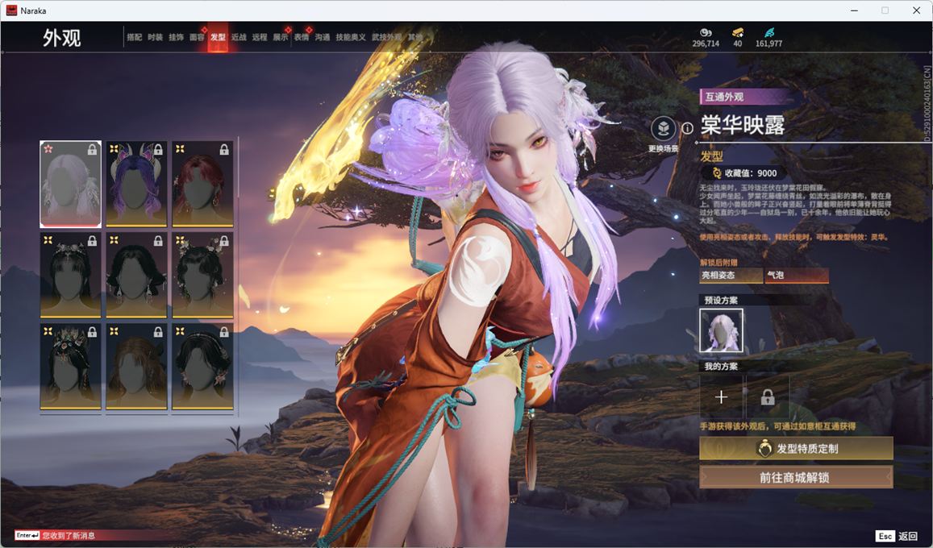Switch to the 远程 tab
The width and height of the screenshot is (933, 548).
click(x=260, y=37)
